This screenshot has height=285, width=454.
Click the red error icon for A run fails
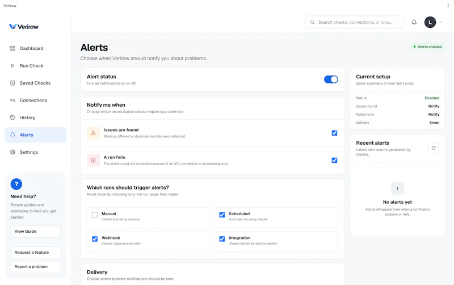93,161
